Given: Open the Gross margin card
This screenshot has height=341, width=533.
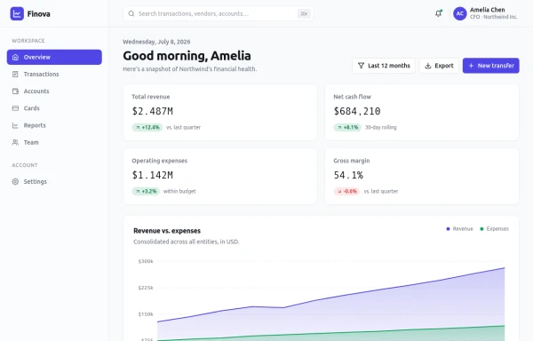Looking at the screenshot, I should (x=422, y=176).
